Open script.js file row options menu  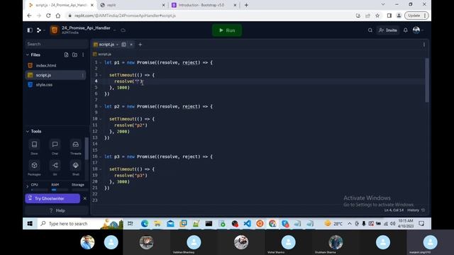(83, 75)
